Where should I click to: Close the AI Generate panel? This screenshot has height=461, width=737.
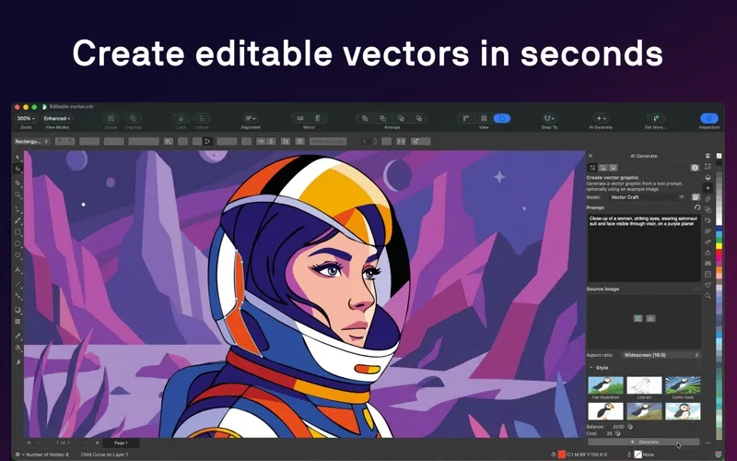(x=591, y=156)
